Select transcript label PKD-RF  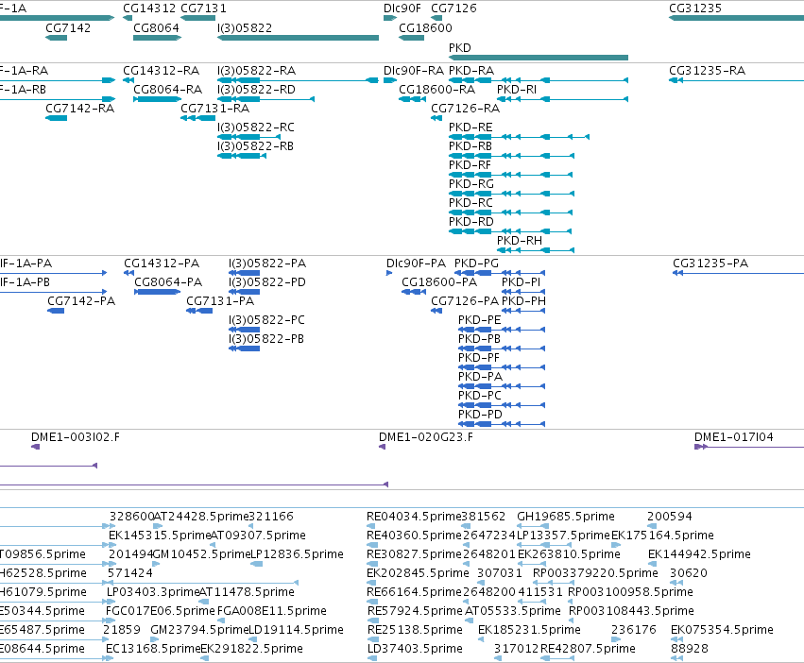[x=470, y=165]
